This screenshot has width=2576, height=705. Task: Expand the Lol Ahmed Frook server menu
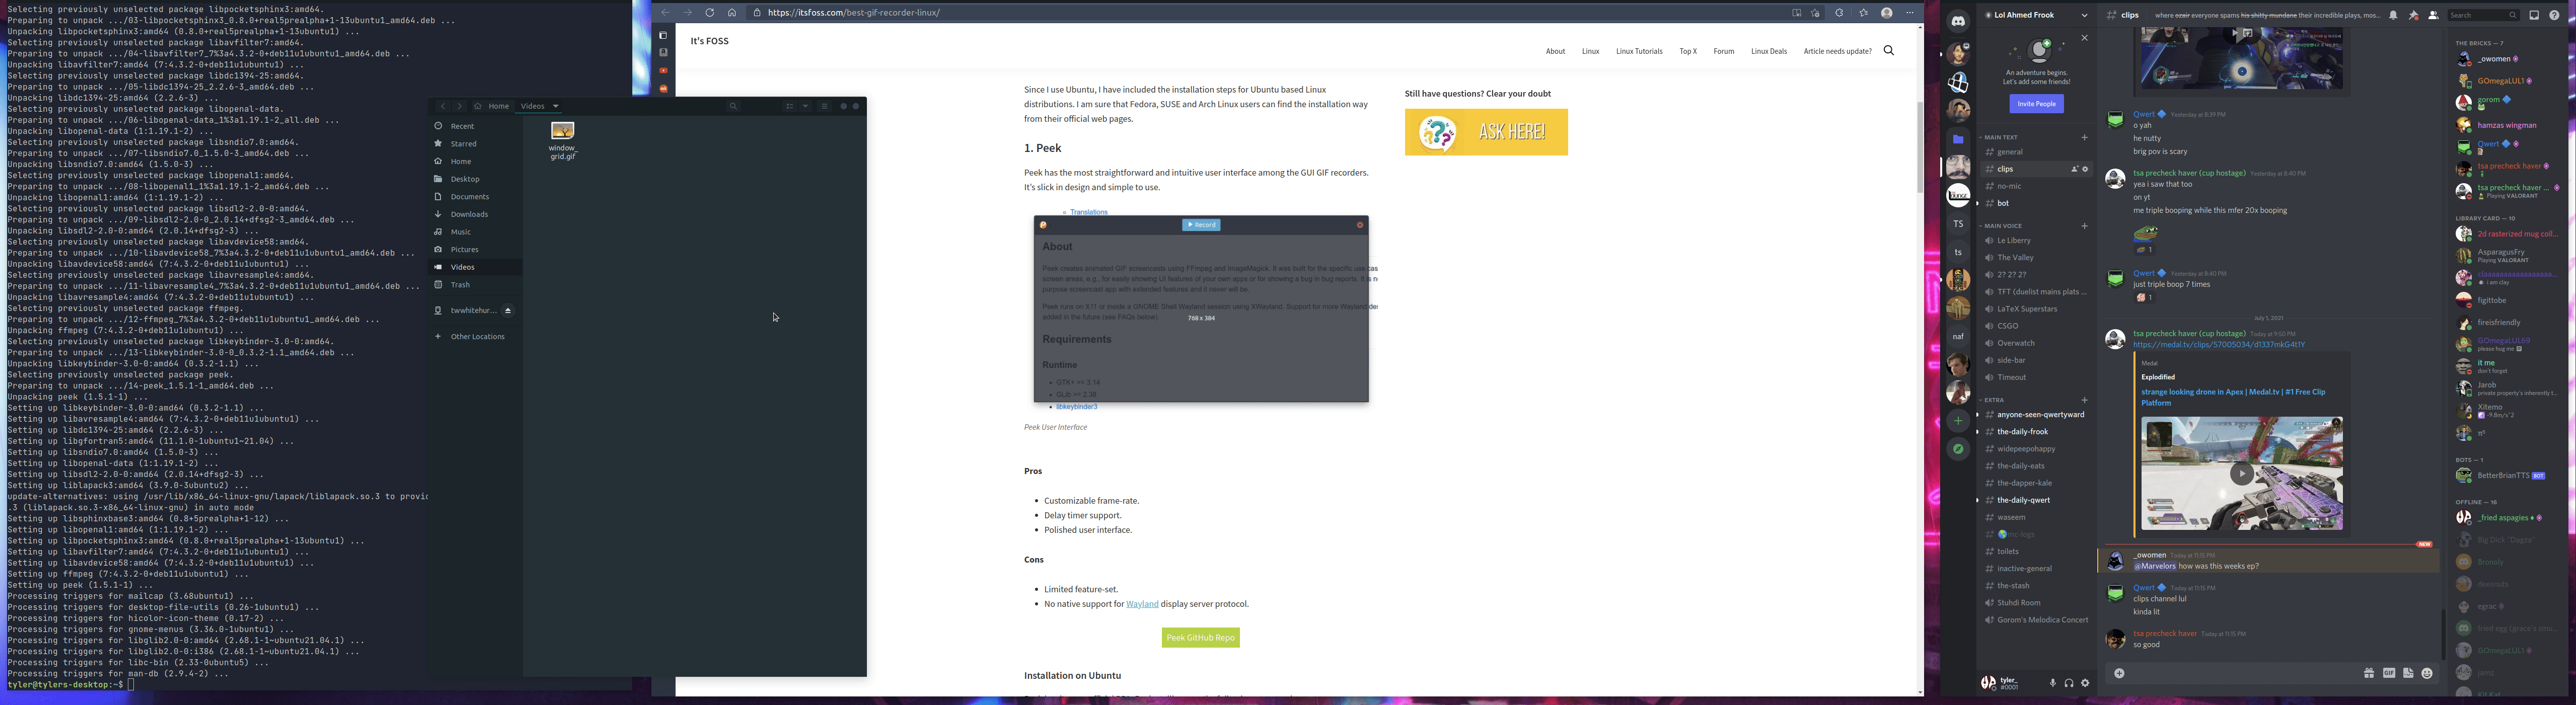[x=2085, y=15]
